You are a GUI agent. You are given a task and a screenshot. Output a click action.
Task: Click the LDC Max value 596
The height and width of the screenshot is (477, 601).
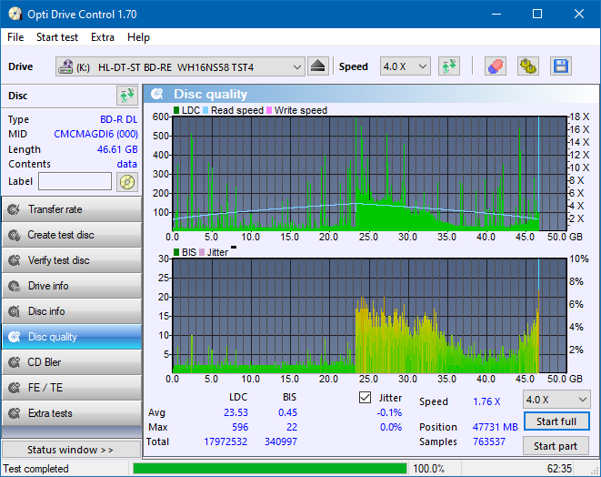[240, 427]
